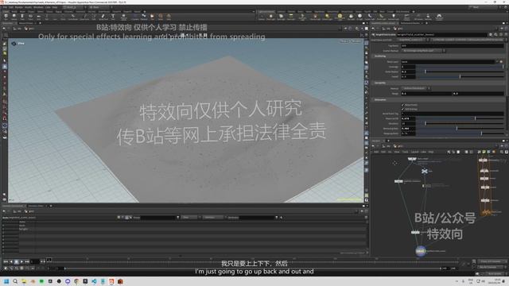Select the Tube shelf tool

click(22, 17)
